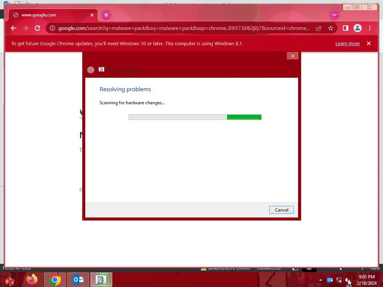This screenshot has height=287, width=383.
Task: Cancel the audio troubleshooter
Action: tap(281, 210)
